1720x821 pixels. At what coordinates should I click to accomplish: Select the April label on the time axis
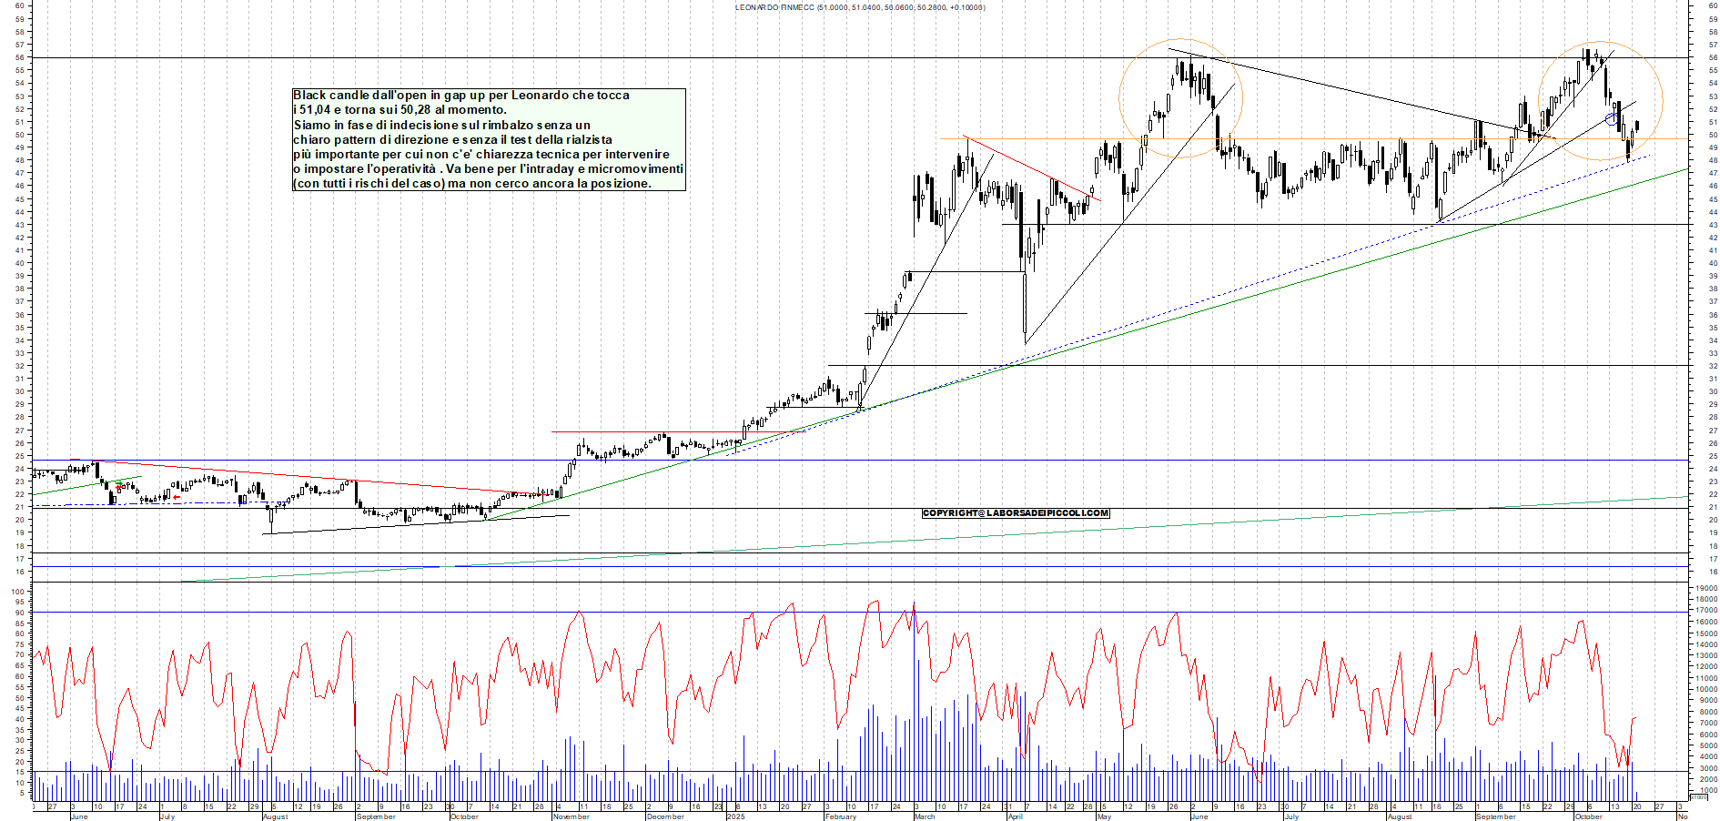click(x=1015, y=816)
